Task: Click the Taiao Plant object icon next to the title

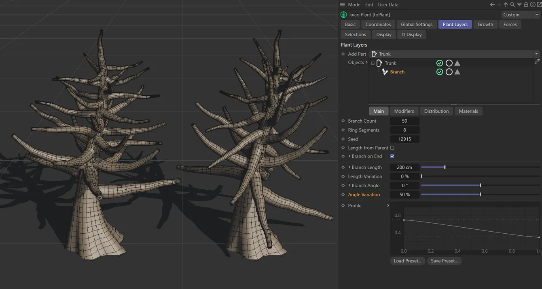Action: coord(343,15)
